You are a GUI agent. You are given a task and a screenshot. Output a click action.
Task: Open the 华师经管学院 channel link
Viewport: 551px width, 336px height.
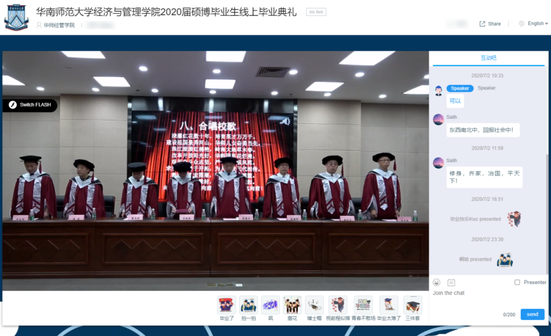tap(59, 25)
